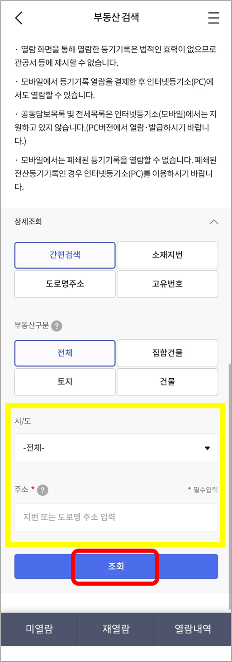The image size is (232, 662).
Task: Click the 시/도 dropdown arrow
Action: (208, 448)
